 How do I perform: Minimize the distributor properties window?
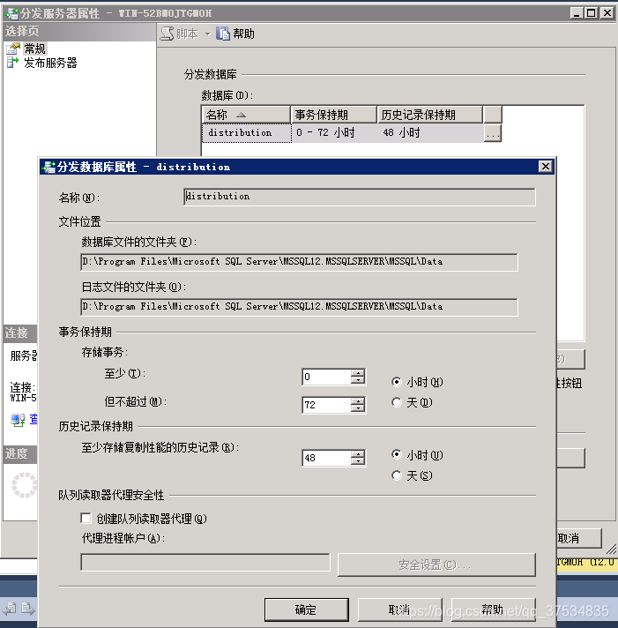577,13
